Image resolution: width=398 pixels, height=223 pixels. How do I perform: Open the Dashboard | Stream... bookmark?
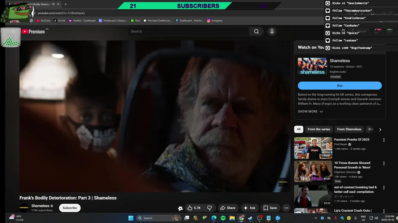(113, 20)
